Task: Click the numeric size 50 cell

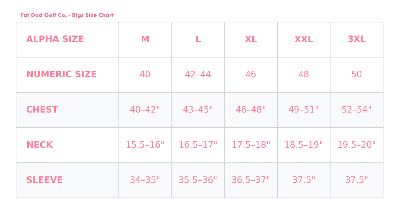Action: click(x=356, y=74)
